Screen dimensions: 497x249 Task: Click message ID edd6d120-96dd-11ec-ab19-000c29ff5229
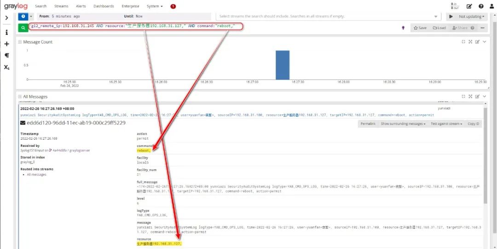point(76,123)
